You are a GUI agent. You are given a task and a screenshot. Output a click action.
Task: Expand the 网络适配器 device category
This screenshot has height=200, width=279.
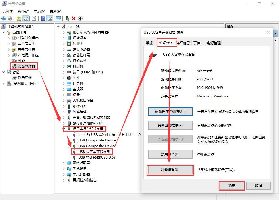(x=64, y=163)
